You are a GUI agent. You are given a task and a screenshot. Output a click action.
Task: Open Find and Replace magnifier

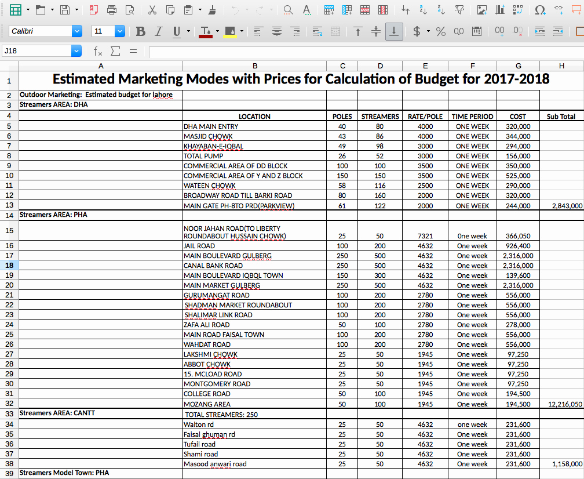tap(288, 10)
